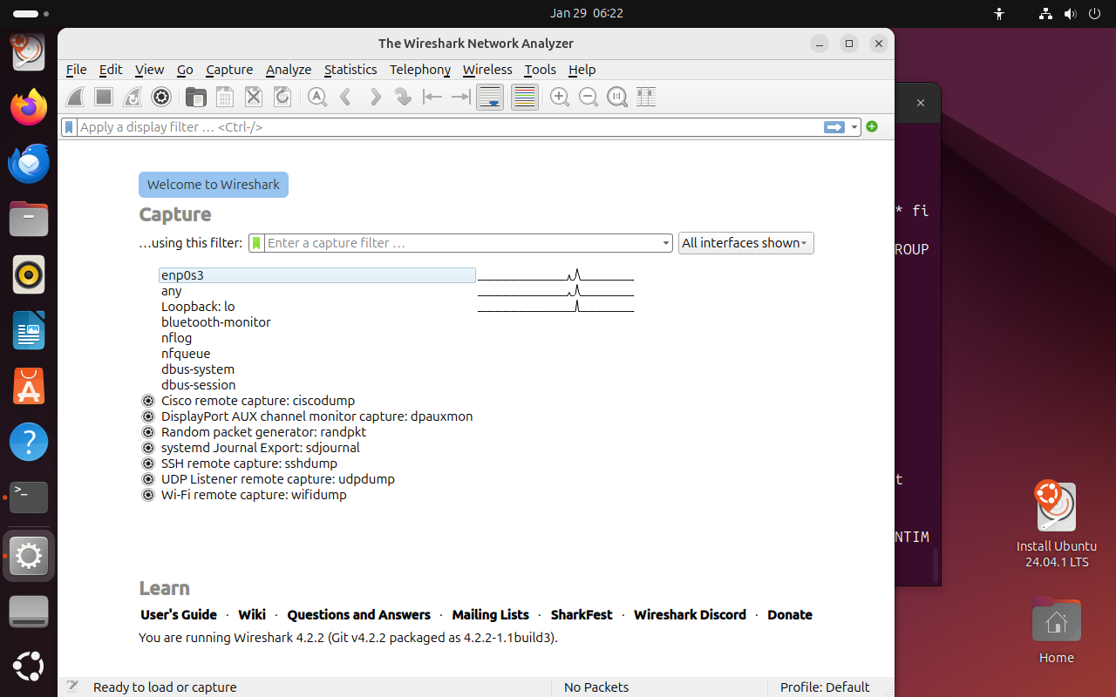This screenshot has height=697, width=1116.
Task: Open the Tools menu
Action: tap(540, 70)
